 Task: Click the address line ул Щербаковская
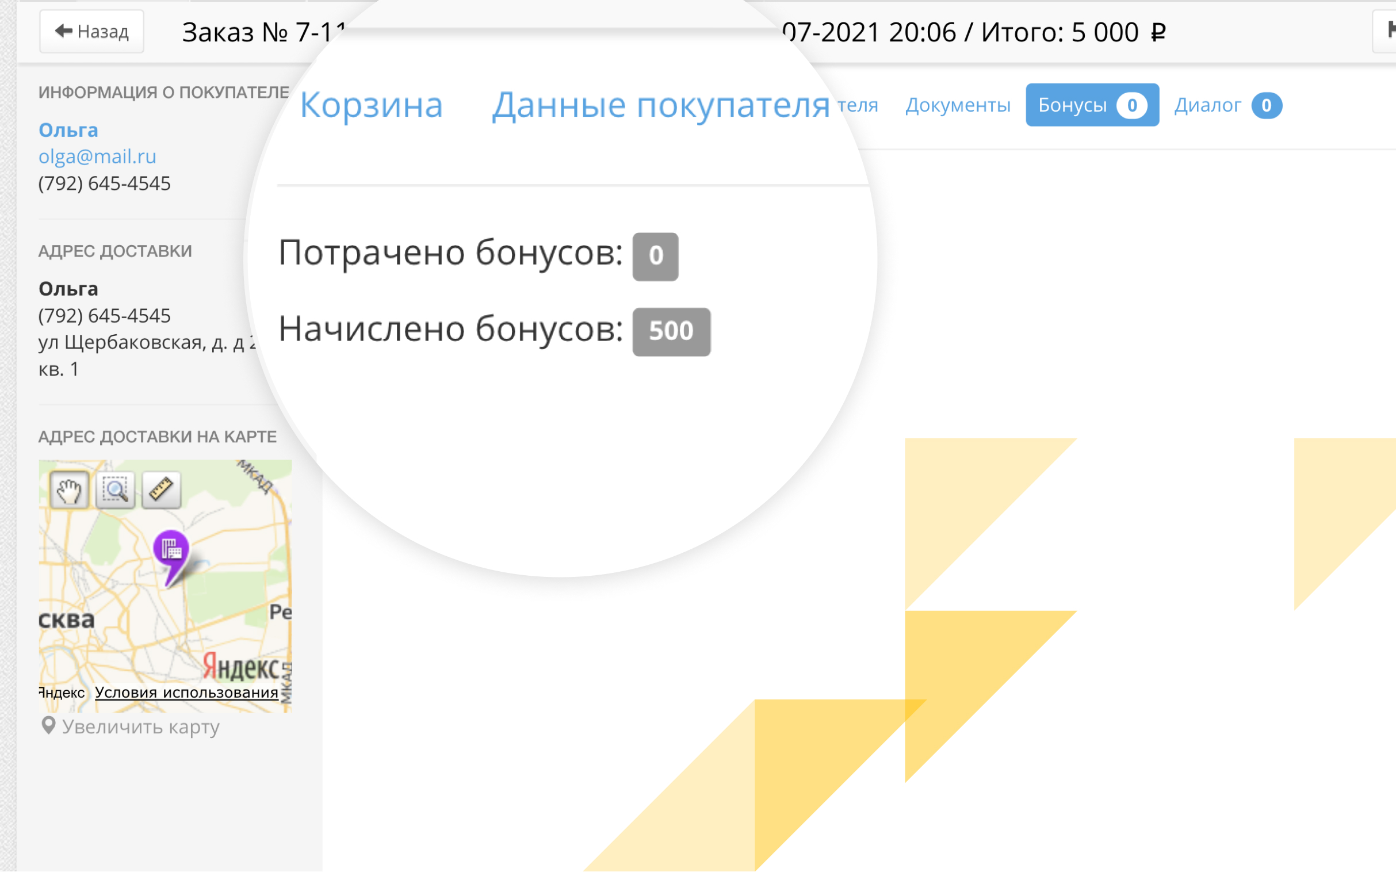147,343
